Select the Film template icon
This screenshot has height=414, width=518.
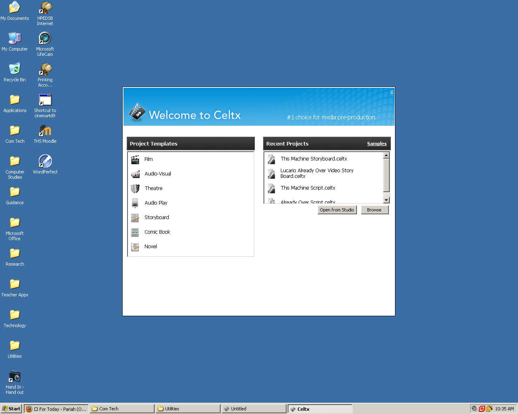(x=135, y=159)
